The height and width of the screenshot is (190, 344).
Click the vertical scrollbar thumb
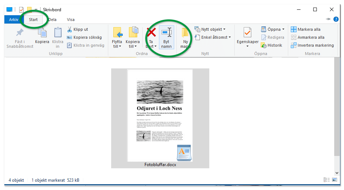click(x=337, y=106)
